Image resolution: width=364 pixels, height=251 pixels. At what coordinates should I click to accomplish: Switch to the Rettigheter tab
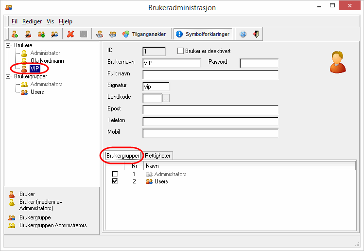coord(158,156)
